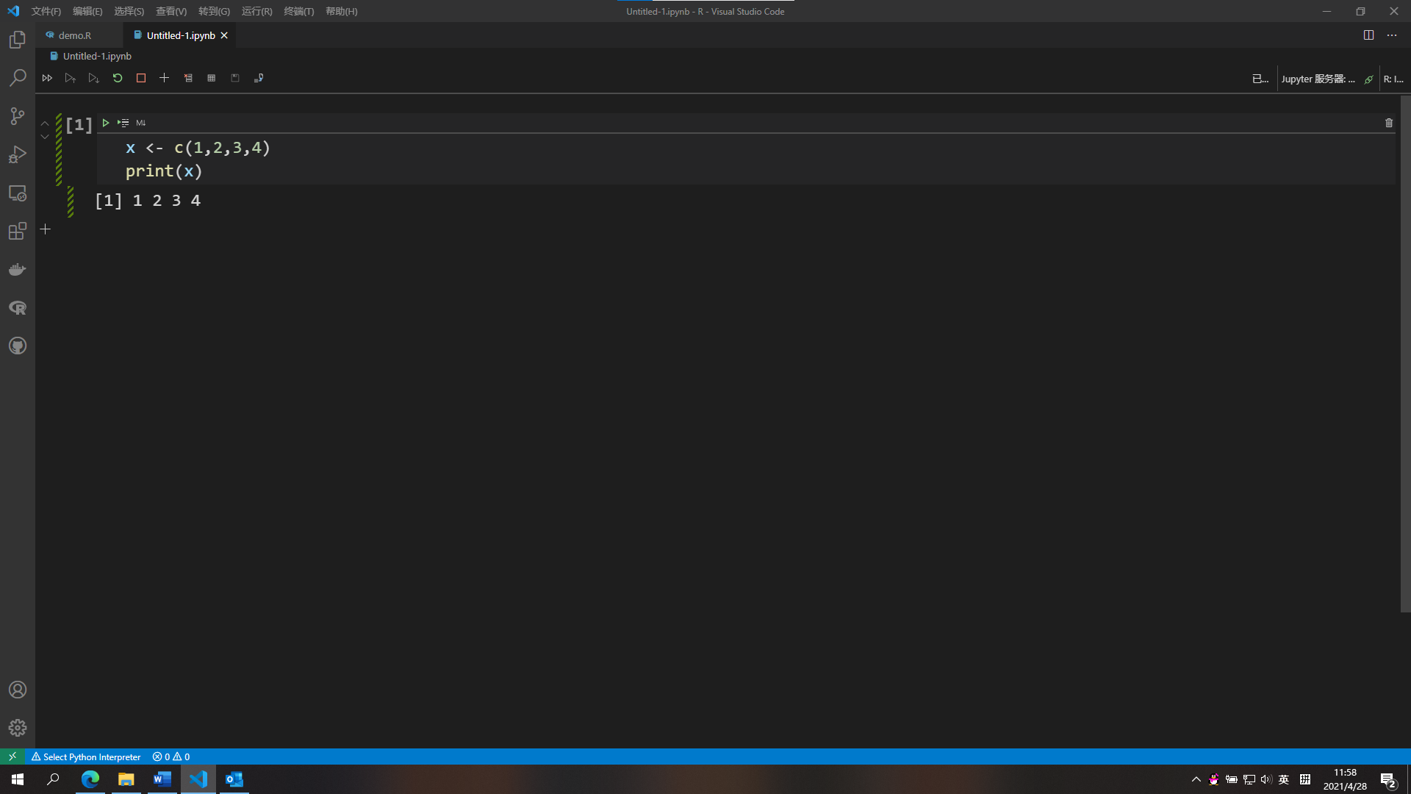Screen dimensions: 1411x794
Task: Convert the cell to Markdown
Action: pos(140,123)
